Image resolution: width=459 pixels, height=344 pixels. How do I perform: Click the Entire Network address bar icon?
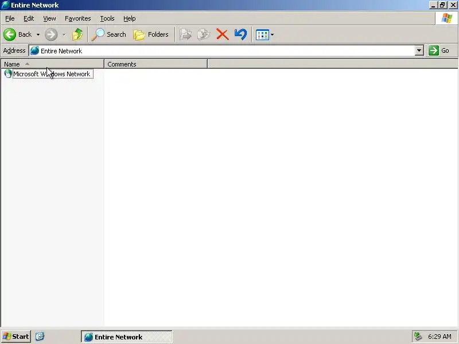(34, 50)
